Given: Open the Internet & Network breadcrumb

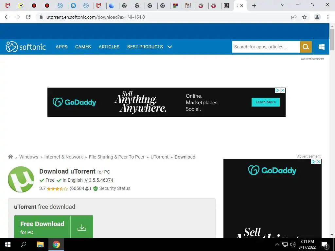Looking at the screenshot, I should point(63,157).
